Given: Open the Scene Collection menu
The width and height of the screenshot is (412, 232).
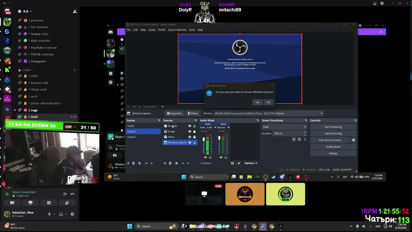Looking at the screenshot, I should coord(177,30).
